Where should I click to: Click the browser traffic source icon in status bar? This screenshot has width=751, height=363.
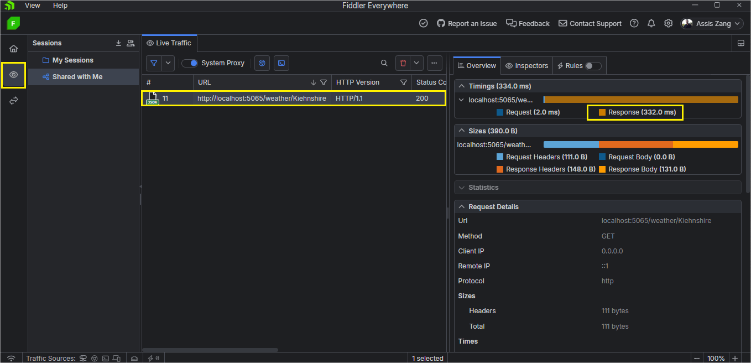pyautogui.click(x=95, y=358)
